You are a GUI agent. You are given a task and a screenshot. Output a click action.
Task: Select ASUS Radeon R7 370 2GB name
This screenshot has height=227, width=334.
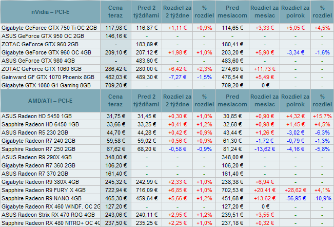[x=35, y=174]
